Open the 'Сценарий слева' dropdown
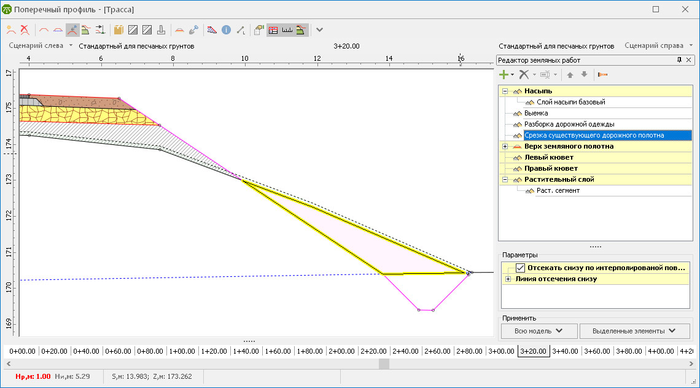The image size is (700, 388). click(x=41, y=45)
